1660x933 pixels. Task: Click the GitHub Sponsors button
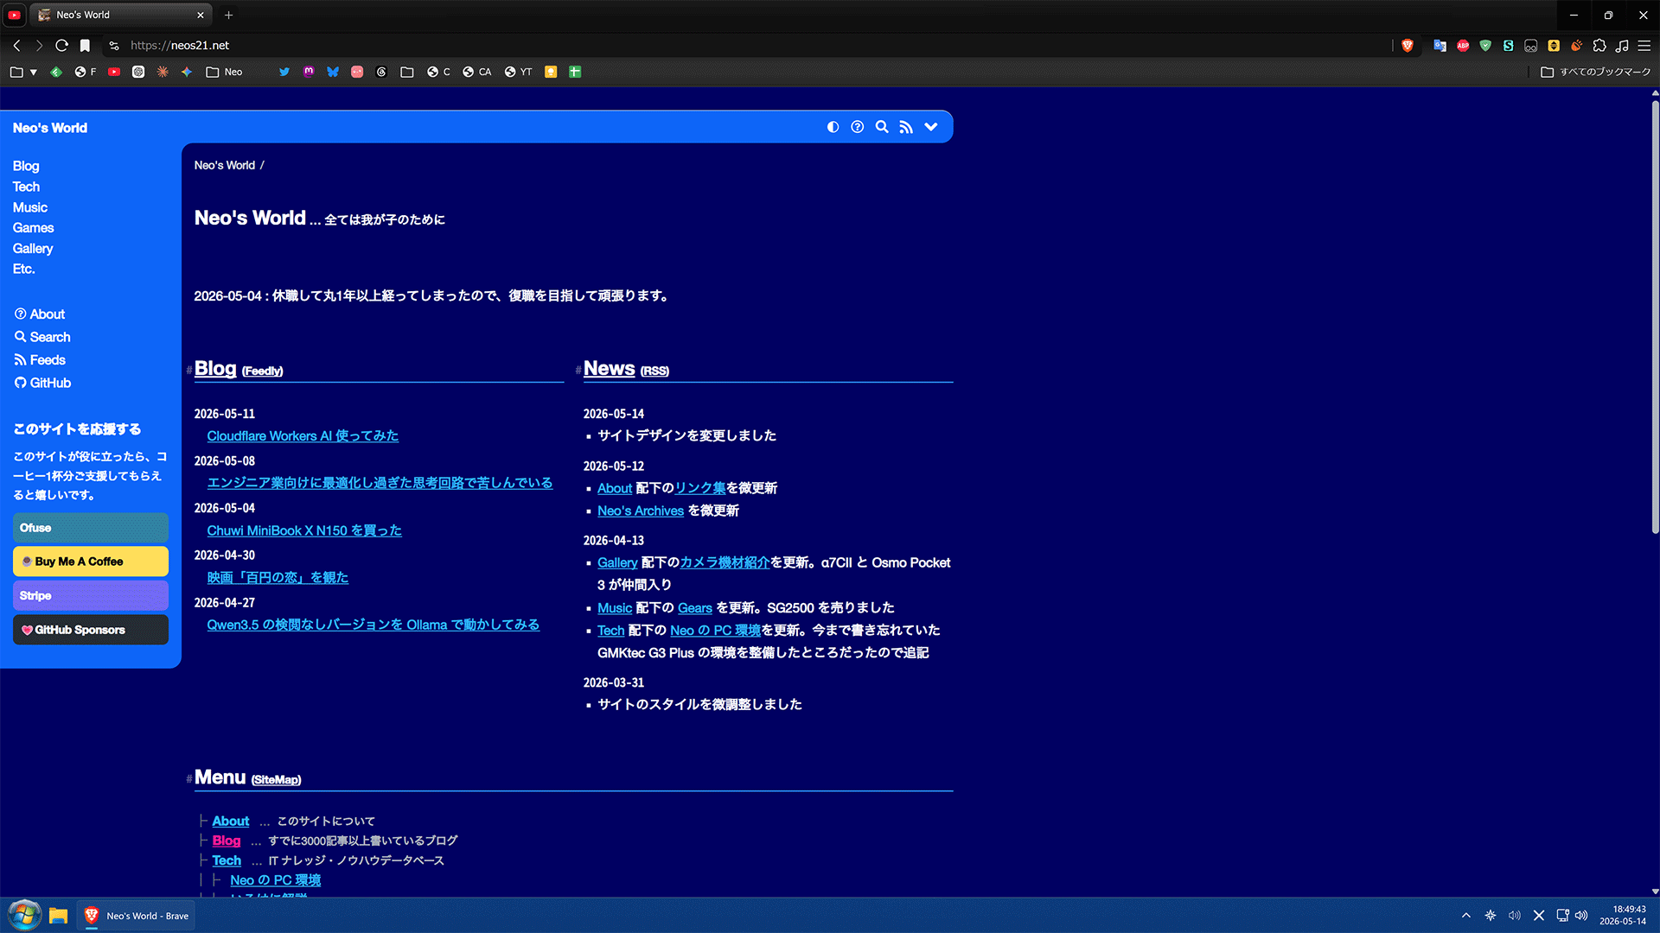pos(91,630)
